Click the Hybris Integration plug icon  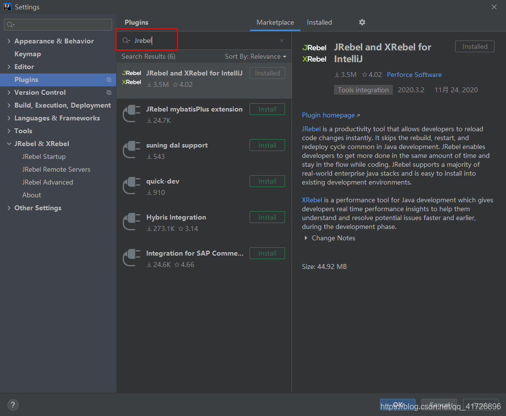(131, 222)
